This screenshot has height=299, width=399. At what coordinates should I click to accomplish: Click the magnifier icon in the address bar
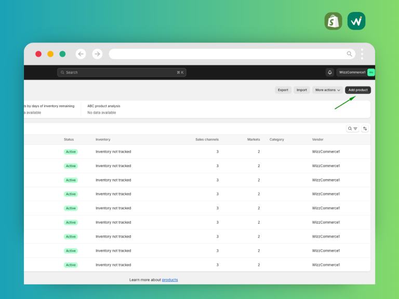(x=349, y=54)
